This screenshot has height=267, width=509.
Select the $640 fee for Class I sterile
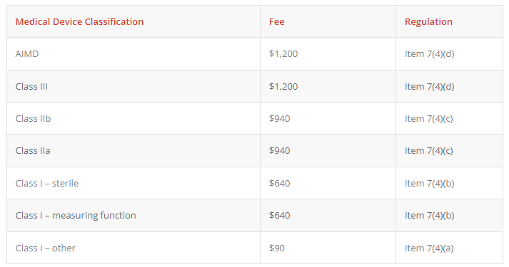(x=280, y=184)
